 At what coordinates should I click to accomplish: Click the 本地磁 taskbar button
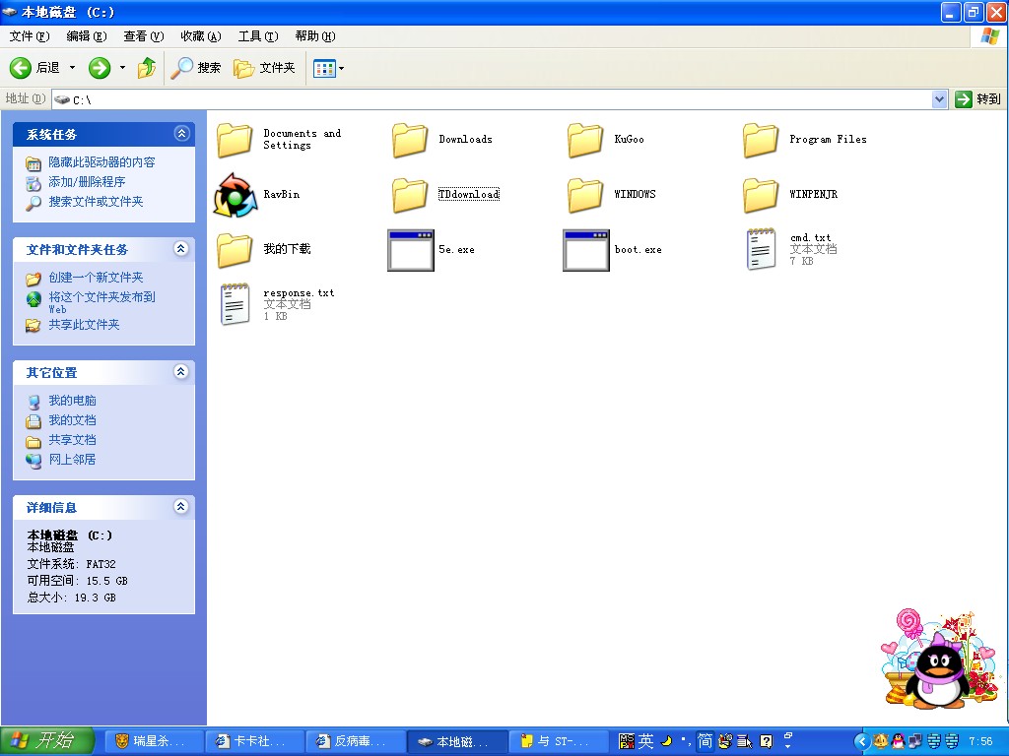457,741
